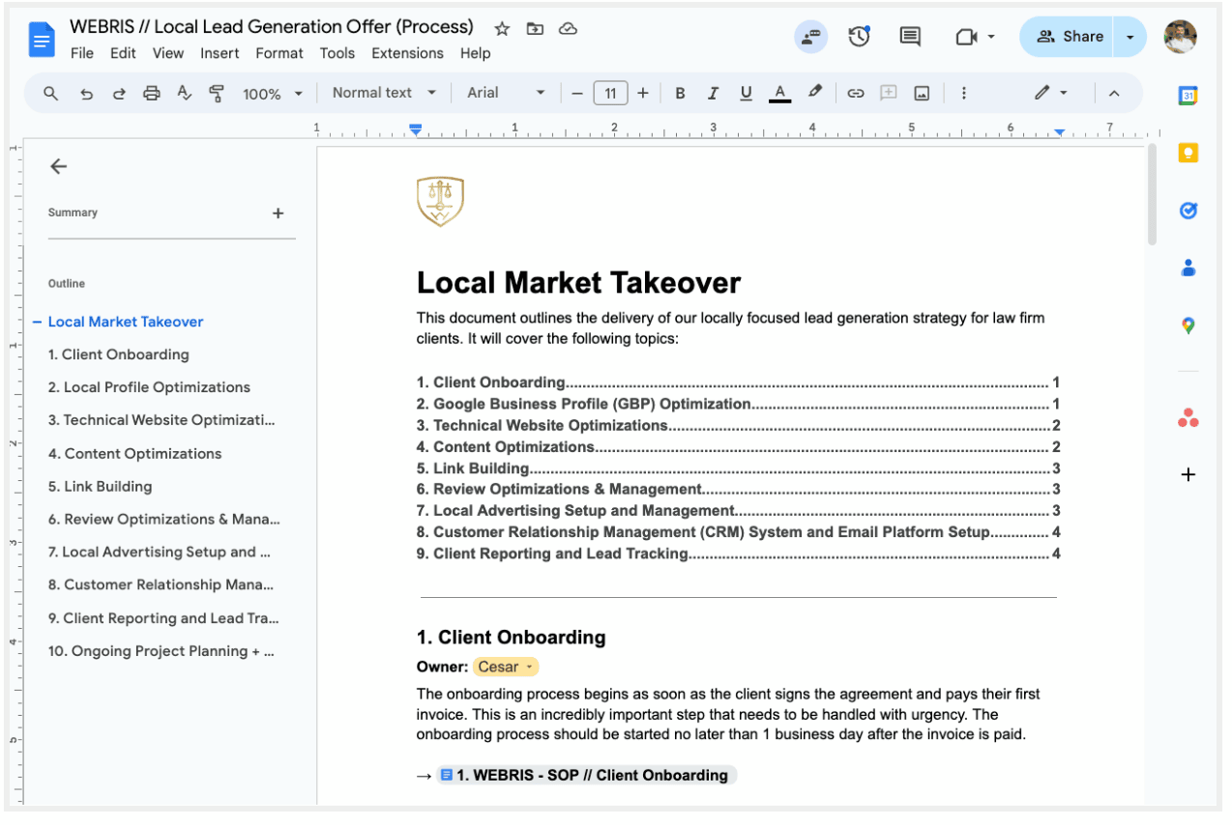Star this document

click(502, 29)
